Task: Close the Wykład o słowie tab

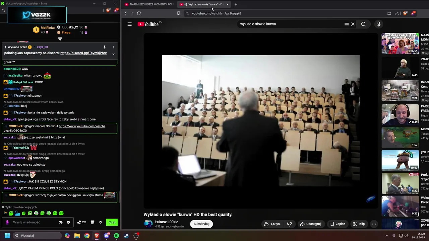Action: (x=228, y=4)
